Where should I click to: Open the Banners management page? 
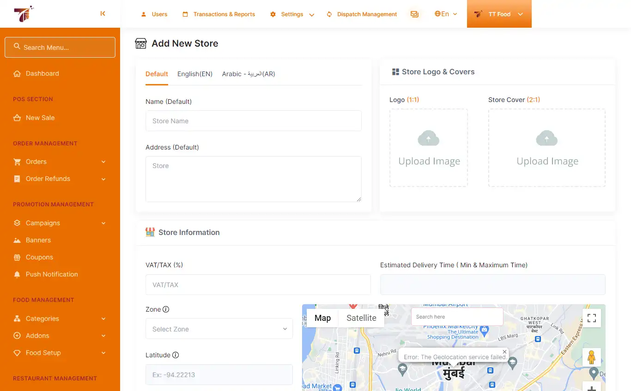click(38, 240)
